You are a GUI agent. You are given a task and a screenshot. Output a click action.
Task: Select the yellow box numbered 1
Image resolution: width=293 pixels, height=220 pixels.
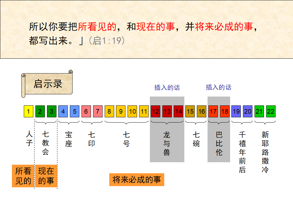pos(28,112)
